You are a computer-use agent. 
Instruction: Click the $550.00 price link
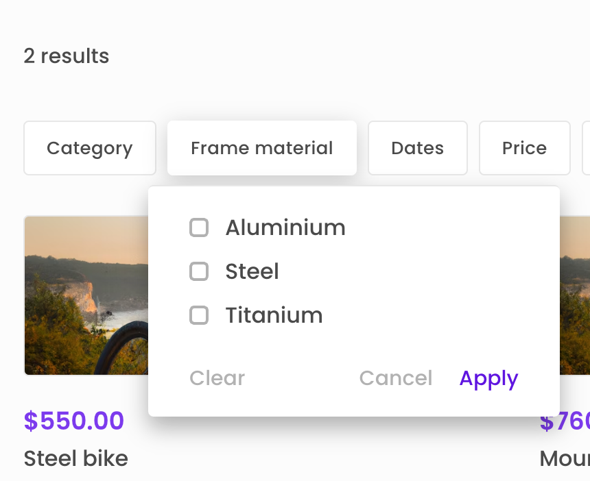click(x=73, y=421)
